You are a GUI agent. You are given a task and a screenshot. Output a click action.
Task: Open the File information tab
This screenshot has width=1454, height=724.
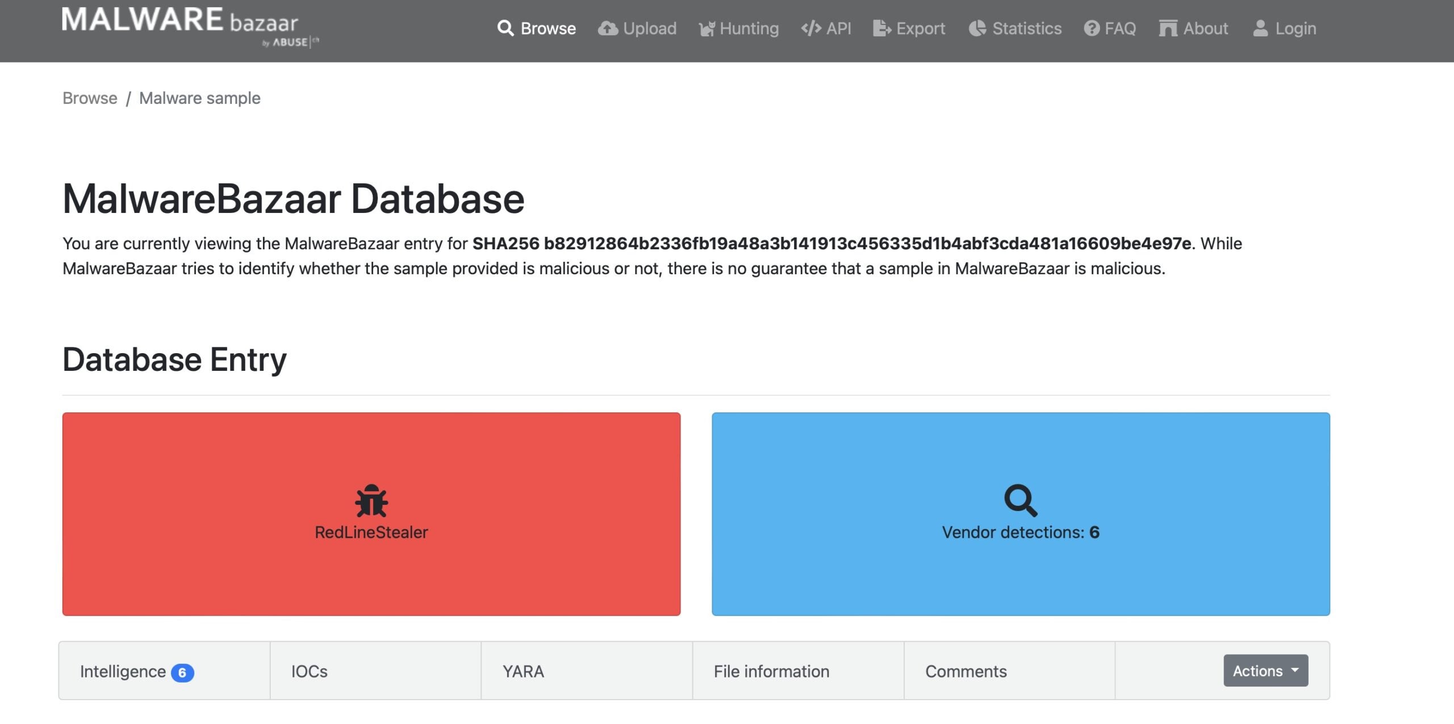(x=771, y=671)
